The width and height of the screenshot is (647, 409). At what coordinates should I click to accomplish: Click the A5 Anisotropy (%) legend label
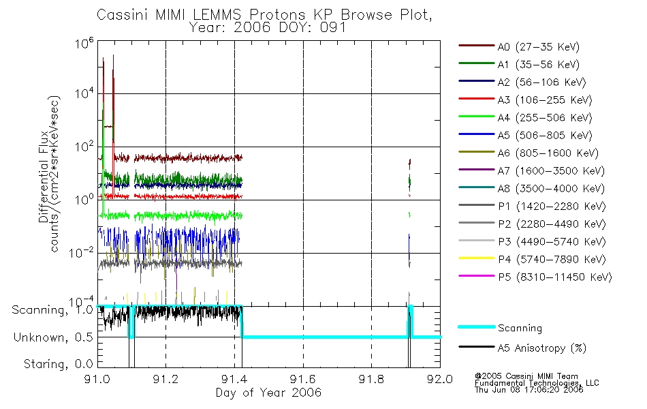(542, 348)
